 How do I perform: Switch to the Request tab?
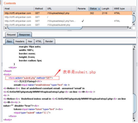(x=11, y=35)
